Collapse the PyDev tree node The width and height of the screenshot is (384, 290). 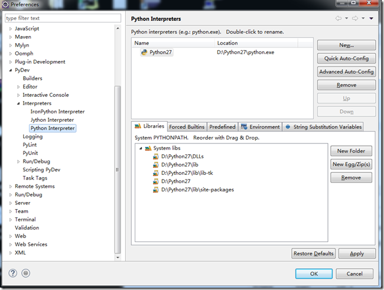pos(10,70)
